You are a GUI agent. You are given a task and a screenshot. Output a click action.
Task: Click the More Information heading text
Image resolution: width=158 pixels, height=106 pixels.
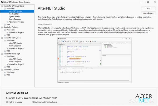pos(45,24)
